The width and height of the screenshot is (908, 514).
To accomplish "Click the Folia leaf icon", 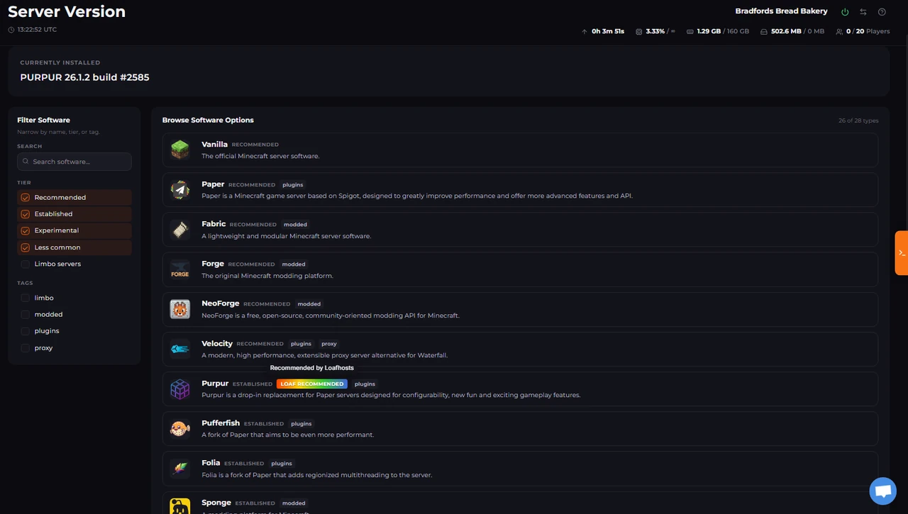I will 180,468.
